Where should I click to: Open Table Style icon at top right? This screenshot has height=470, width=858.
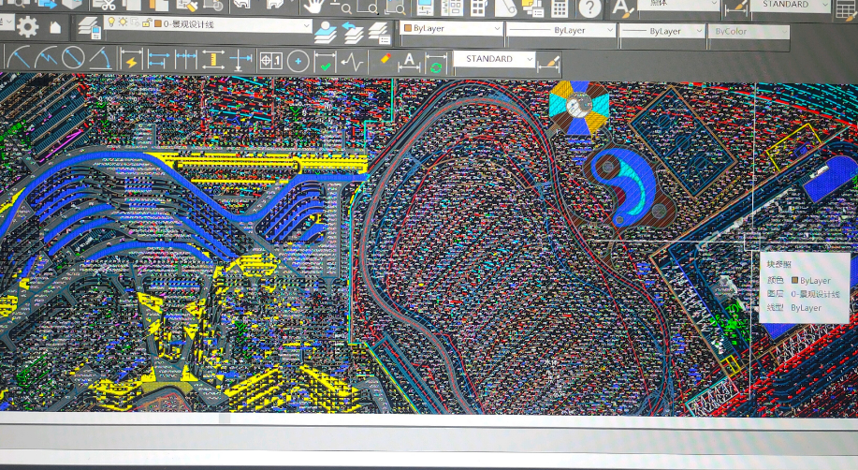click(x=846, y=11)
